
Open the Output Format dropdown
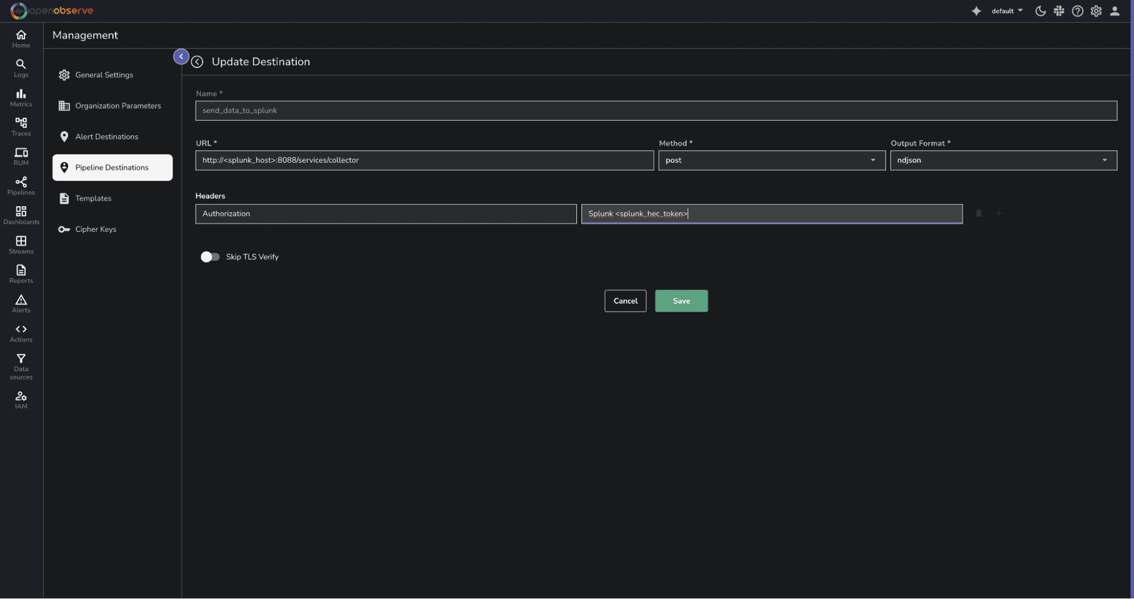coord(1002,160)
